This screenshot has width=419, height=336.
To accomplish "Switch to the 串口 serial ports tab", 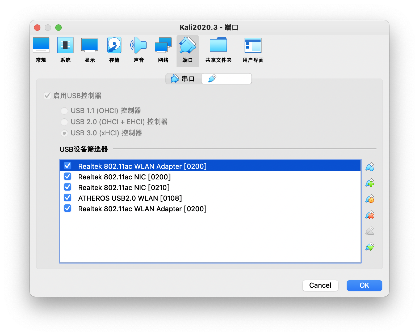I will click(183, 79).
